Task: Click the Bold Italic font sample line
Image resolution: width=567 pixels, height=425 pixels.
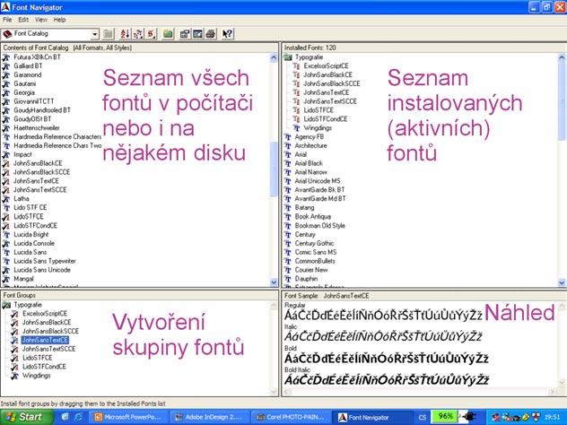Action: 387,380
